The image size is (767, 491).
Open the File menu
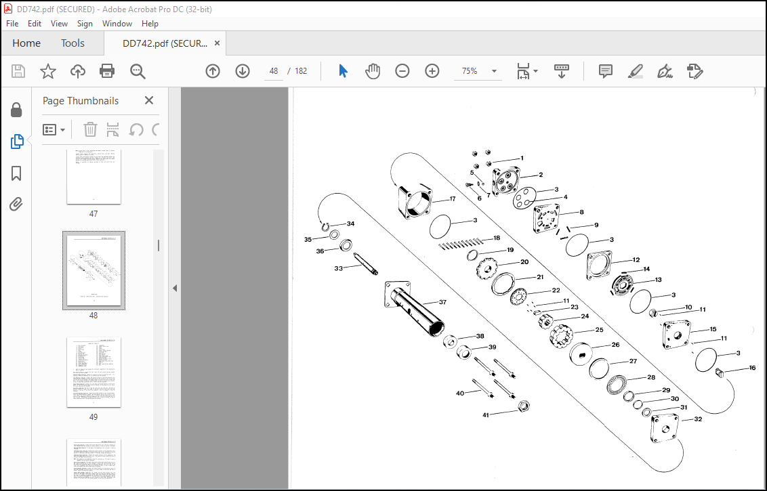[x=12, y=24]
